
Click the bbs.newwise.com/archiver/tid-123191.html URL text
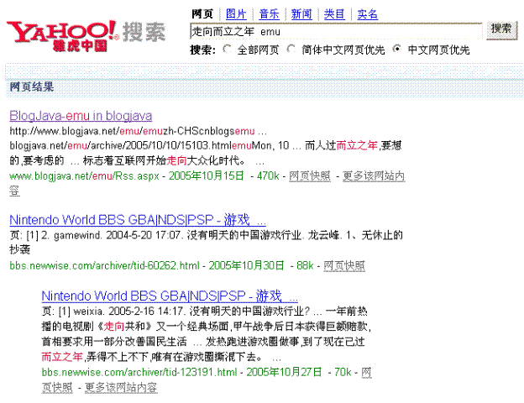click(x=139, y=372)
